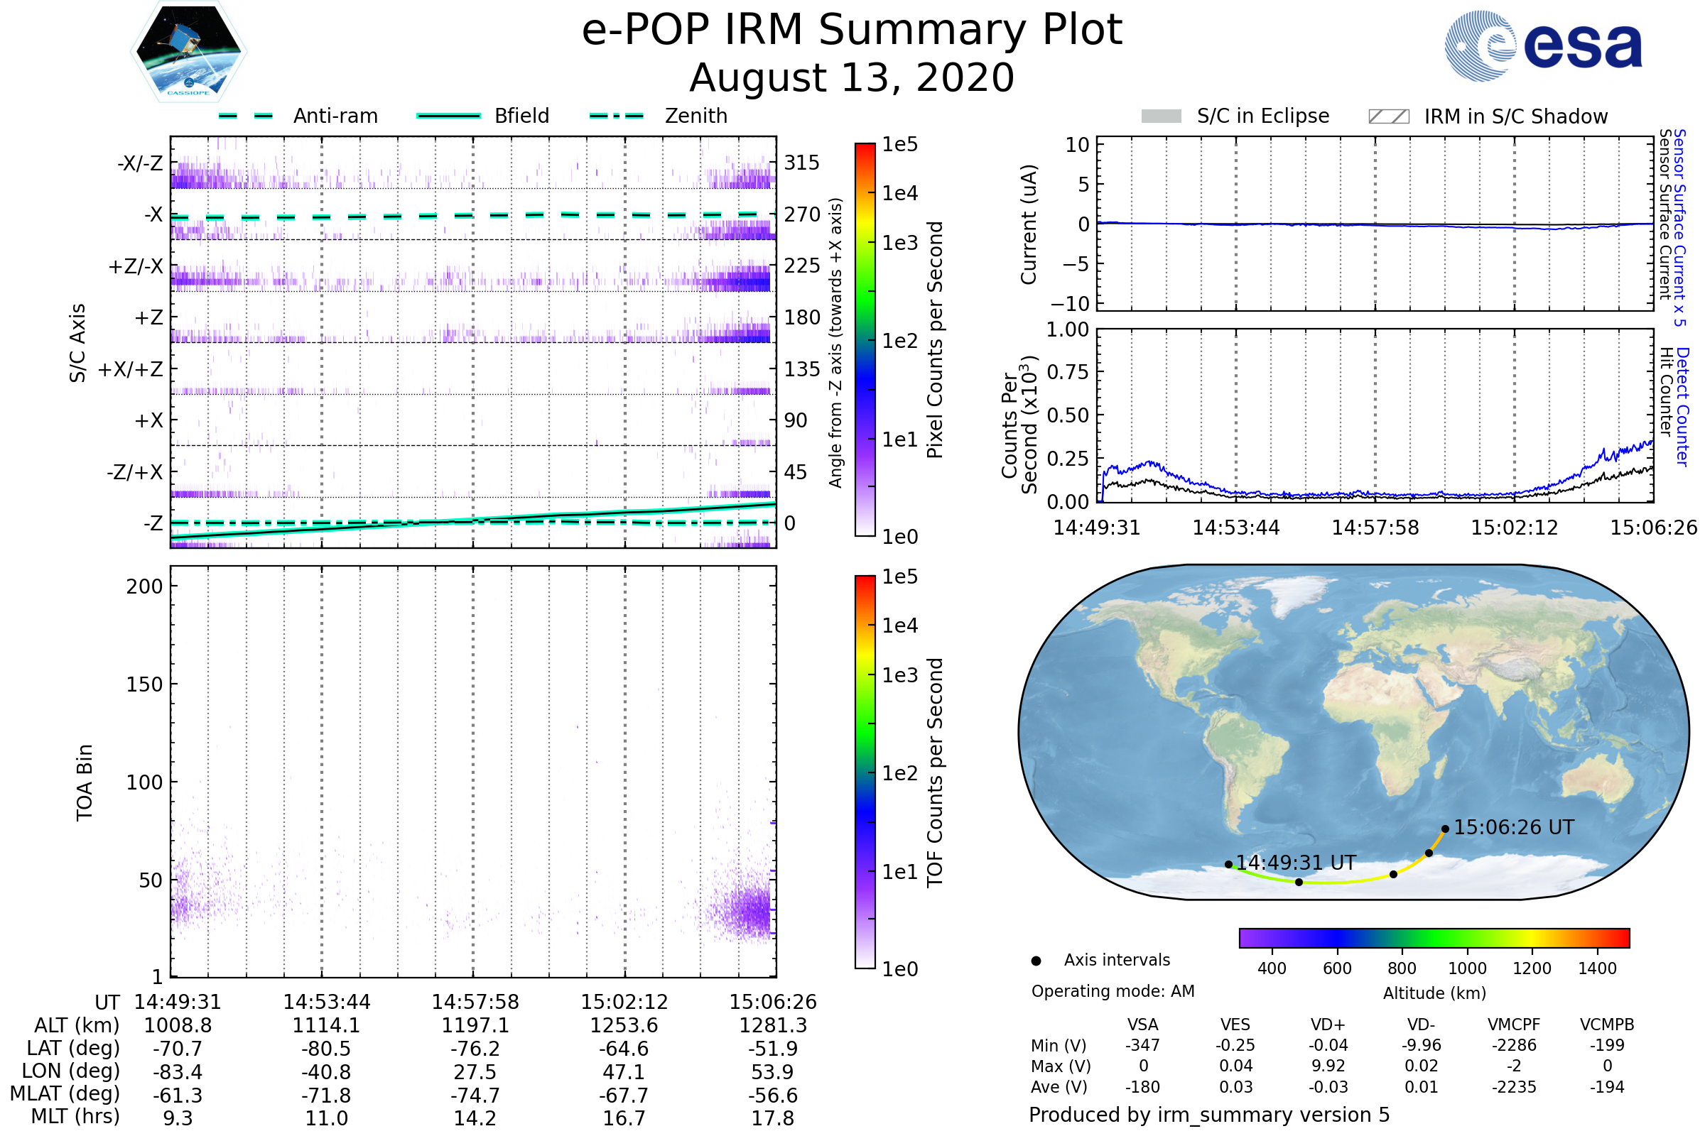Click the Operating mode: AM text

[1113, 991]
